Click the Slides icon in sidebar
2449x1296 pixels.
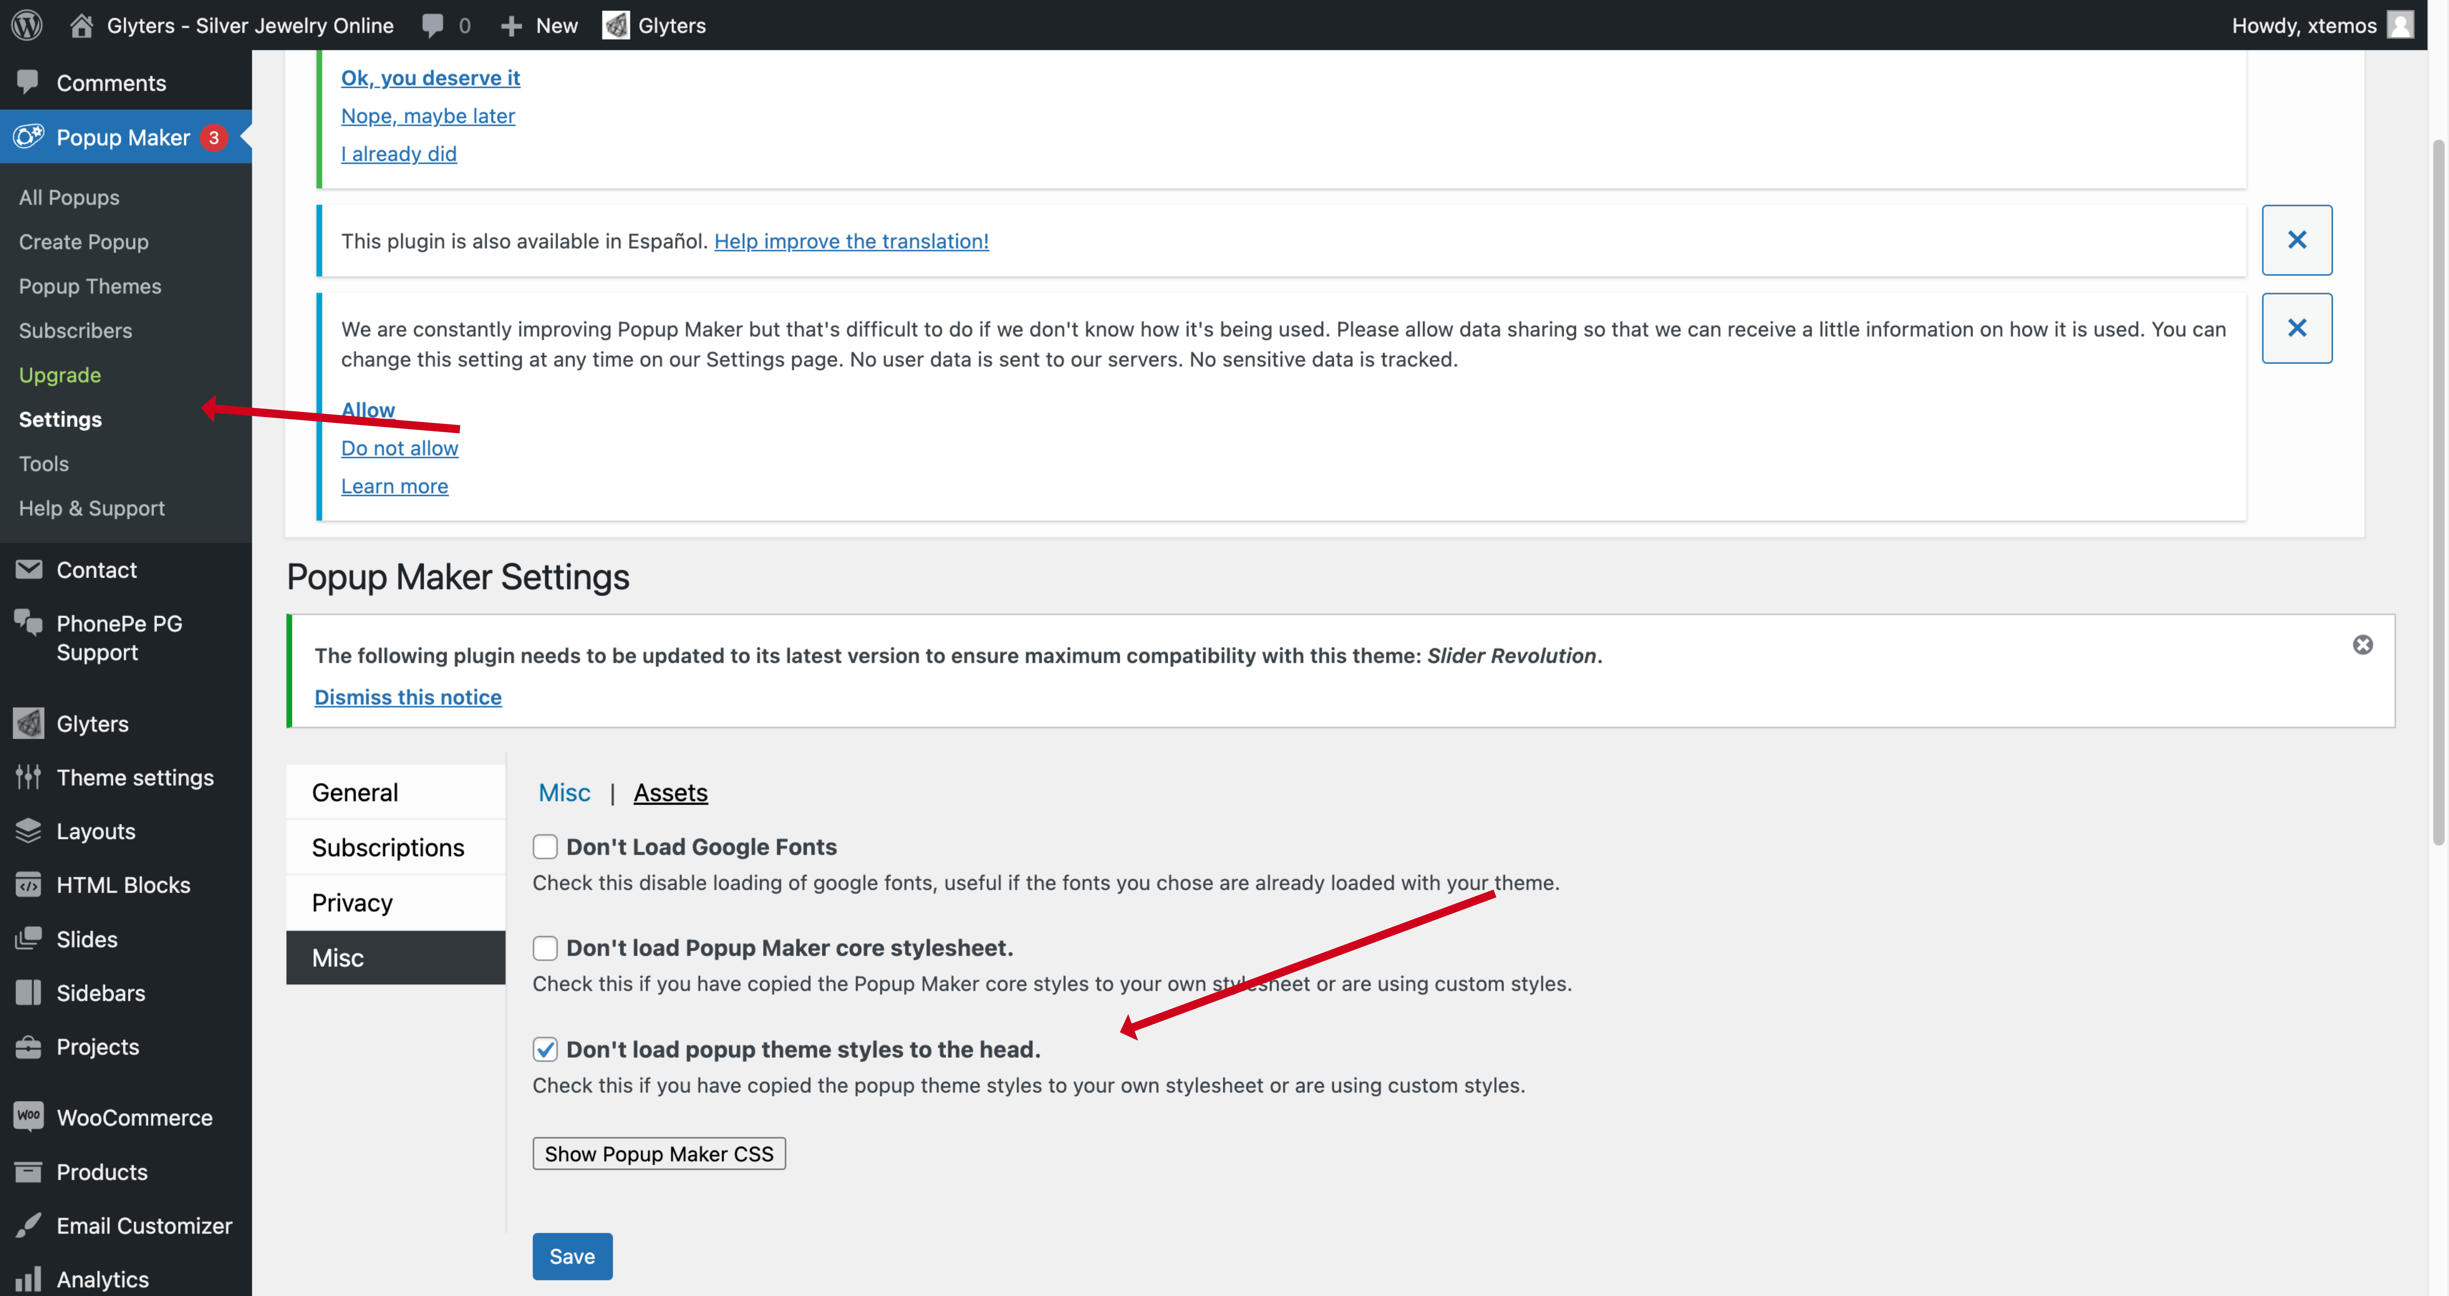click(x=29, y=939)
